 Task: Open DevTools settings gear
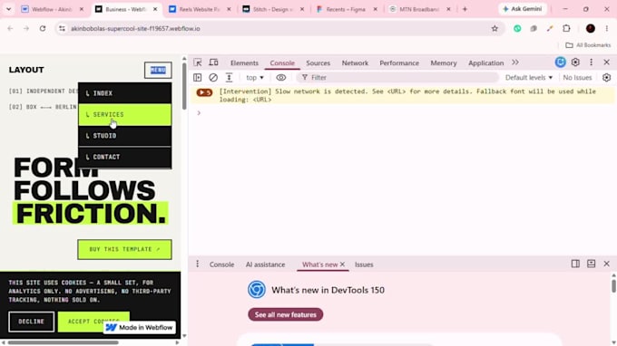[575, 62]
